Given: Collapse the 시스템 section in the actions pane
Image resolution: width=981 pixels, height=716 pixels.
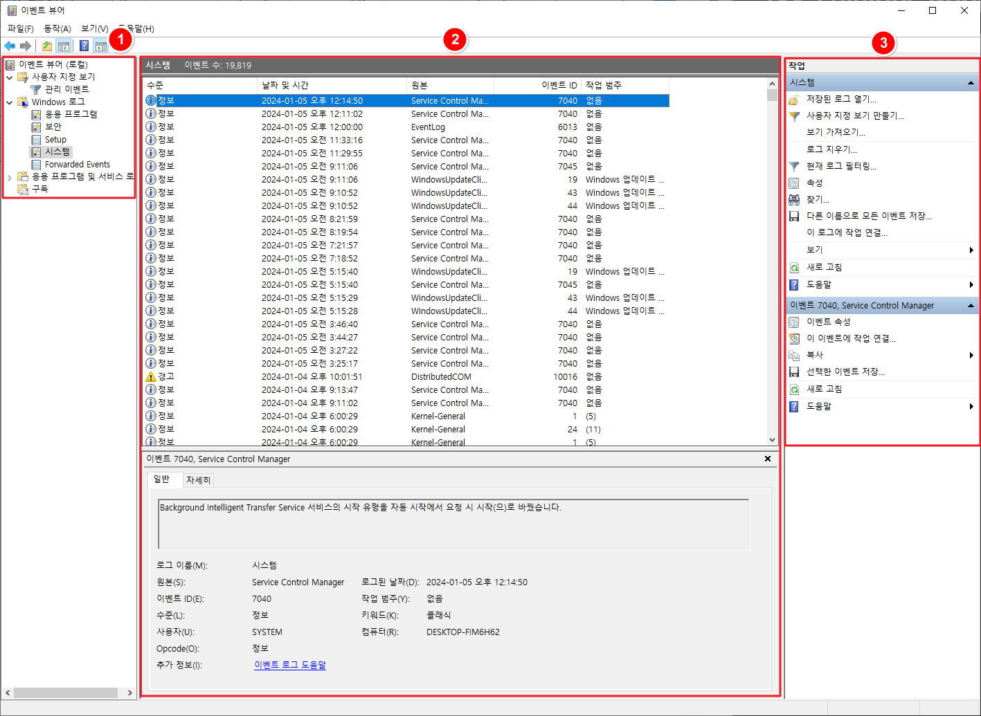Looking at the screenshot, I should point(971,82).
